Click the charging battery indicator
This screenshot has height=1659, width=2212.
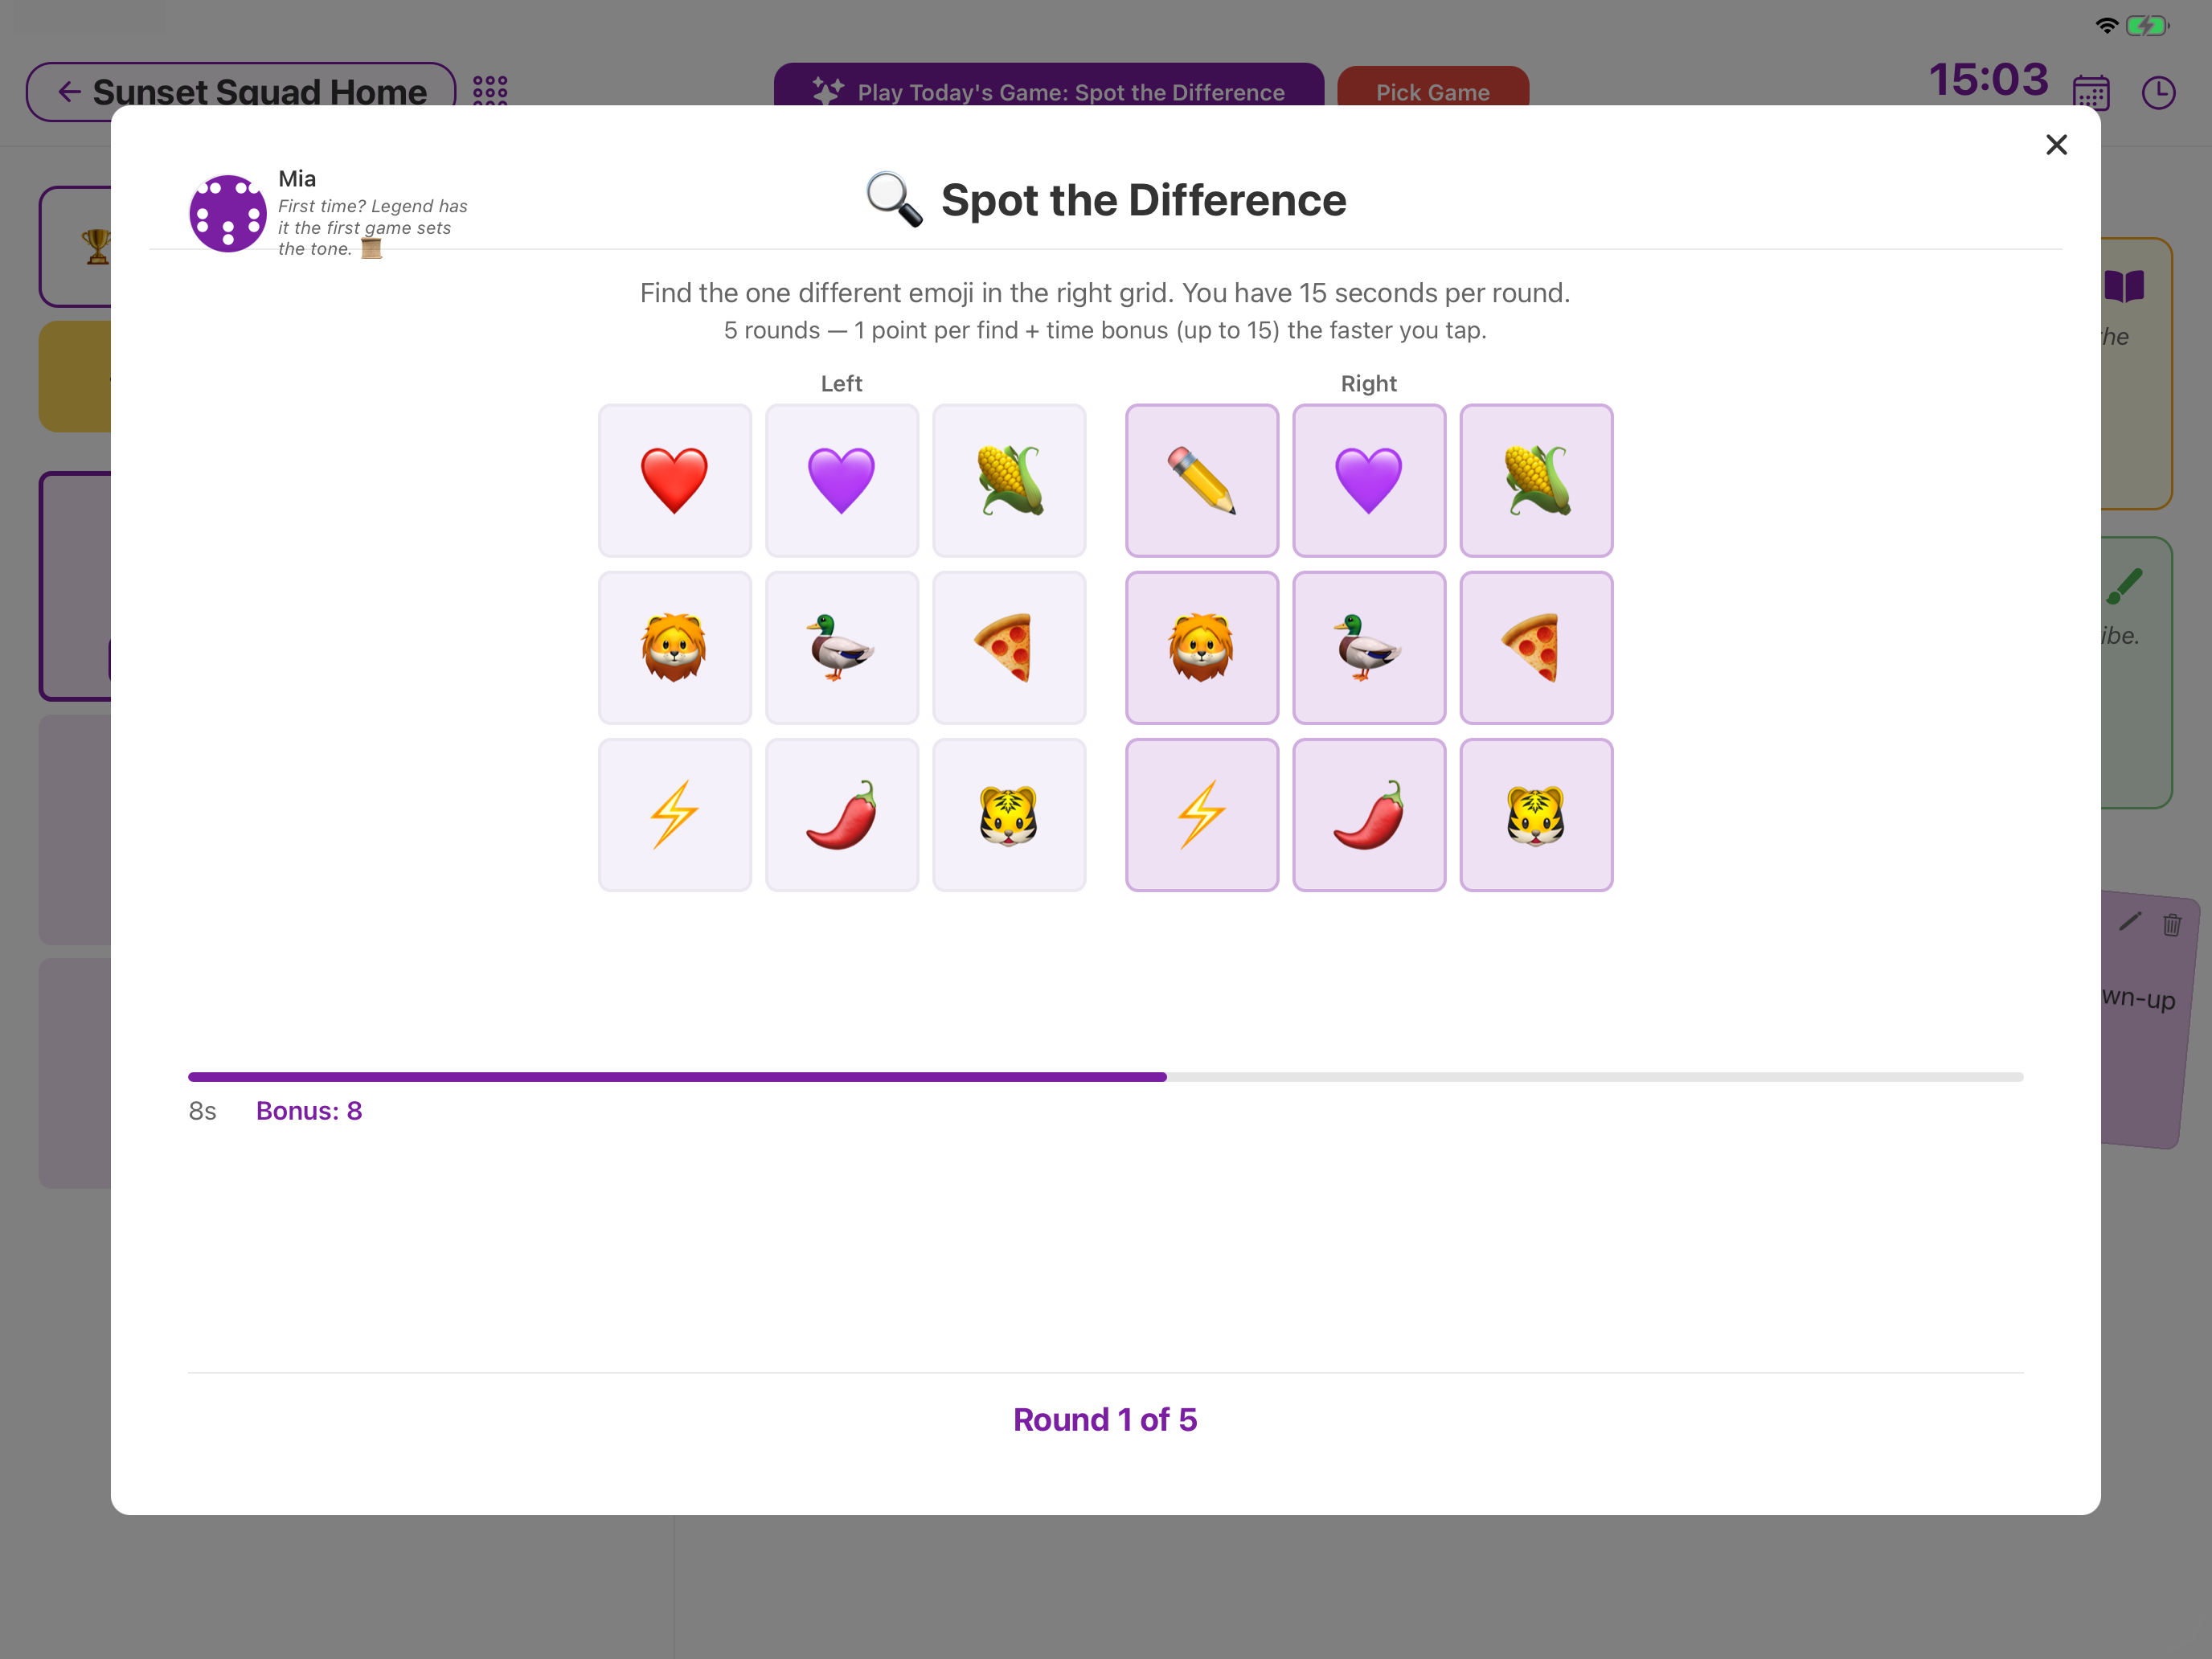click(x=2146, y=26)
